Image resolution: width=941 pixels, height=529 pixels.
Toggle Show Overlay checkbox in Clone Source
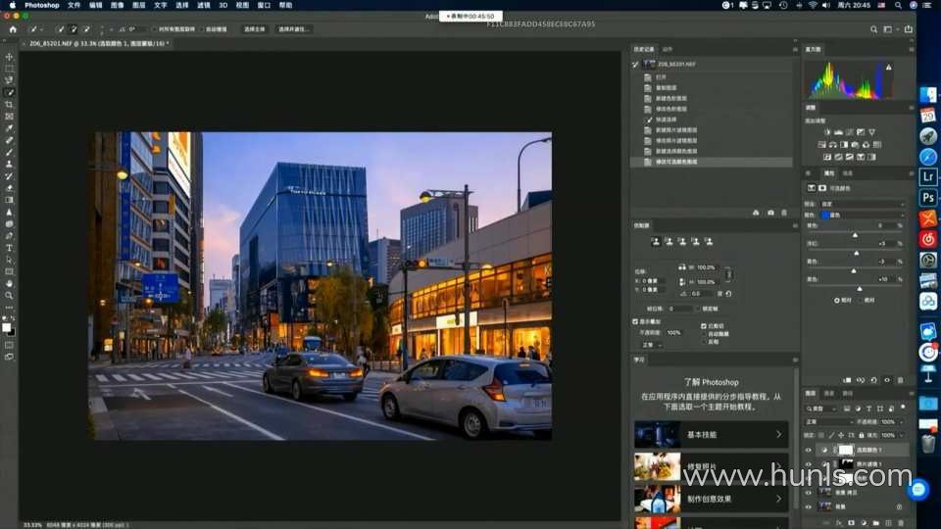coord(635,322)
